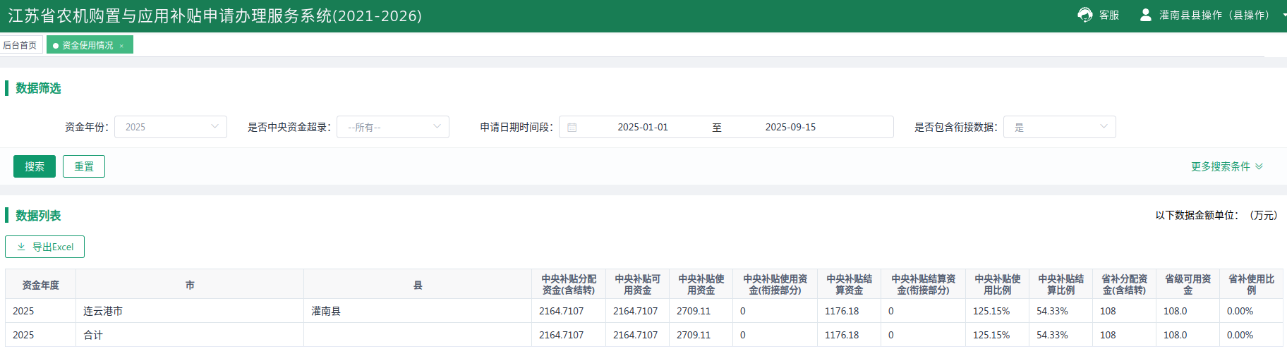The image size is (1287, 356).
Task: Click the start date field 2025-01-01
Action: pyautogui.click(x=642, y=127)
